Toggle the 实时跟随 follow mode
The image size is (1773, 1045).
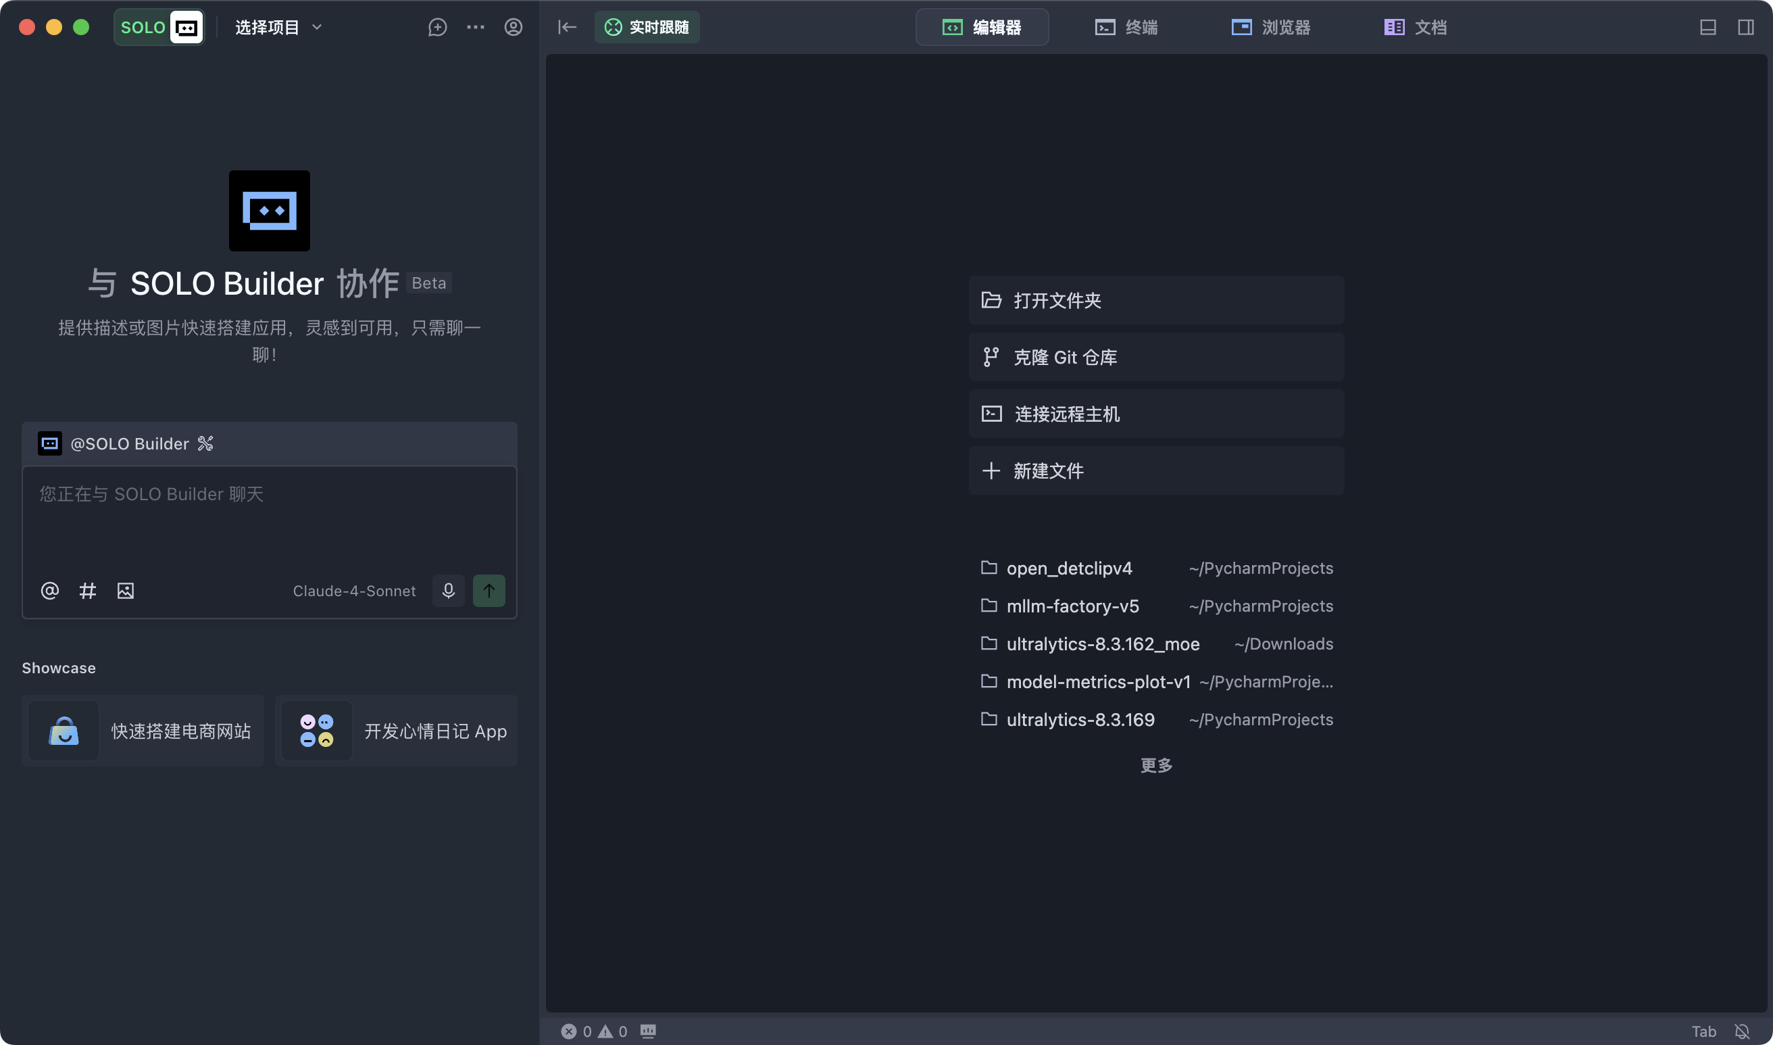(646, 28)
